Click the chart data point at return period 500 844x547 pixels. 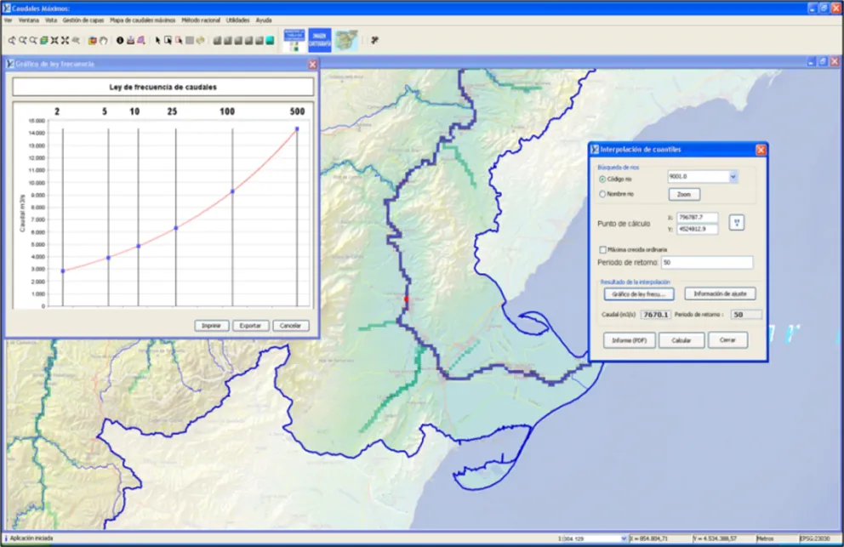[297, 129]
